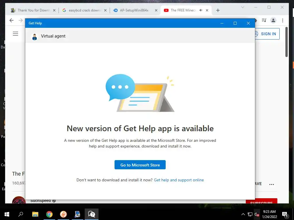
Task: Minimize the Chrome window
Action: pyautogui.click(x=256, y=7)
